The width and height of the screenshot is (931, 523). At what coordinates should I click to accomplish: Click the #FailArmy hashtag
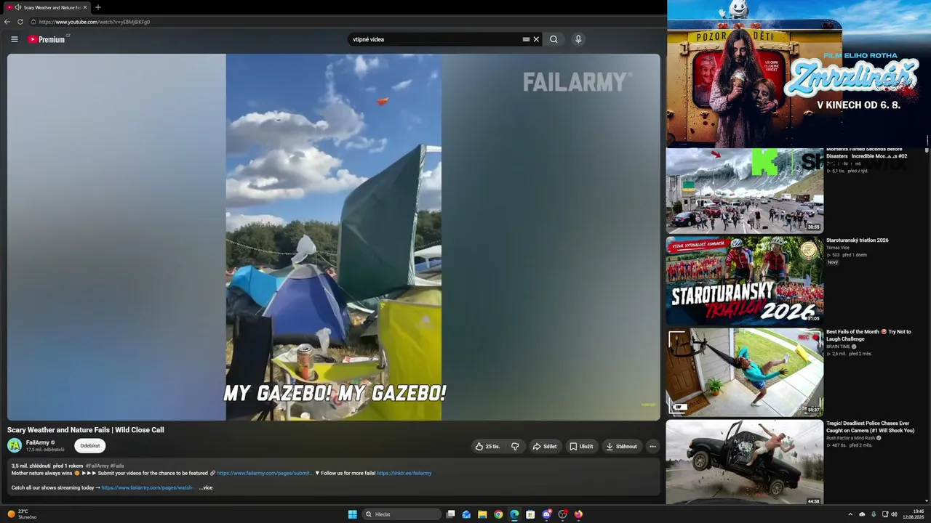(97, 466)
